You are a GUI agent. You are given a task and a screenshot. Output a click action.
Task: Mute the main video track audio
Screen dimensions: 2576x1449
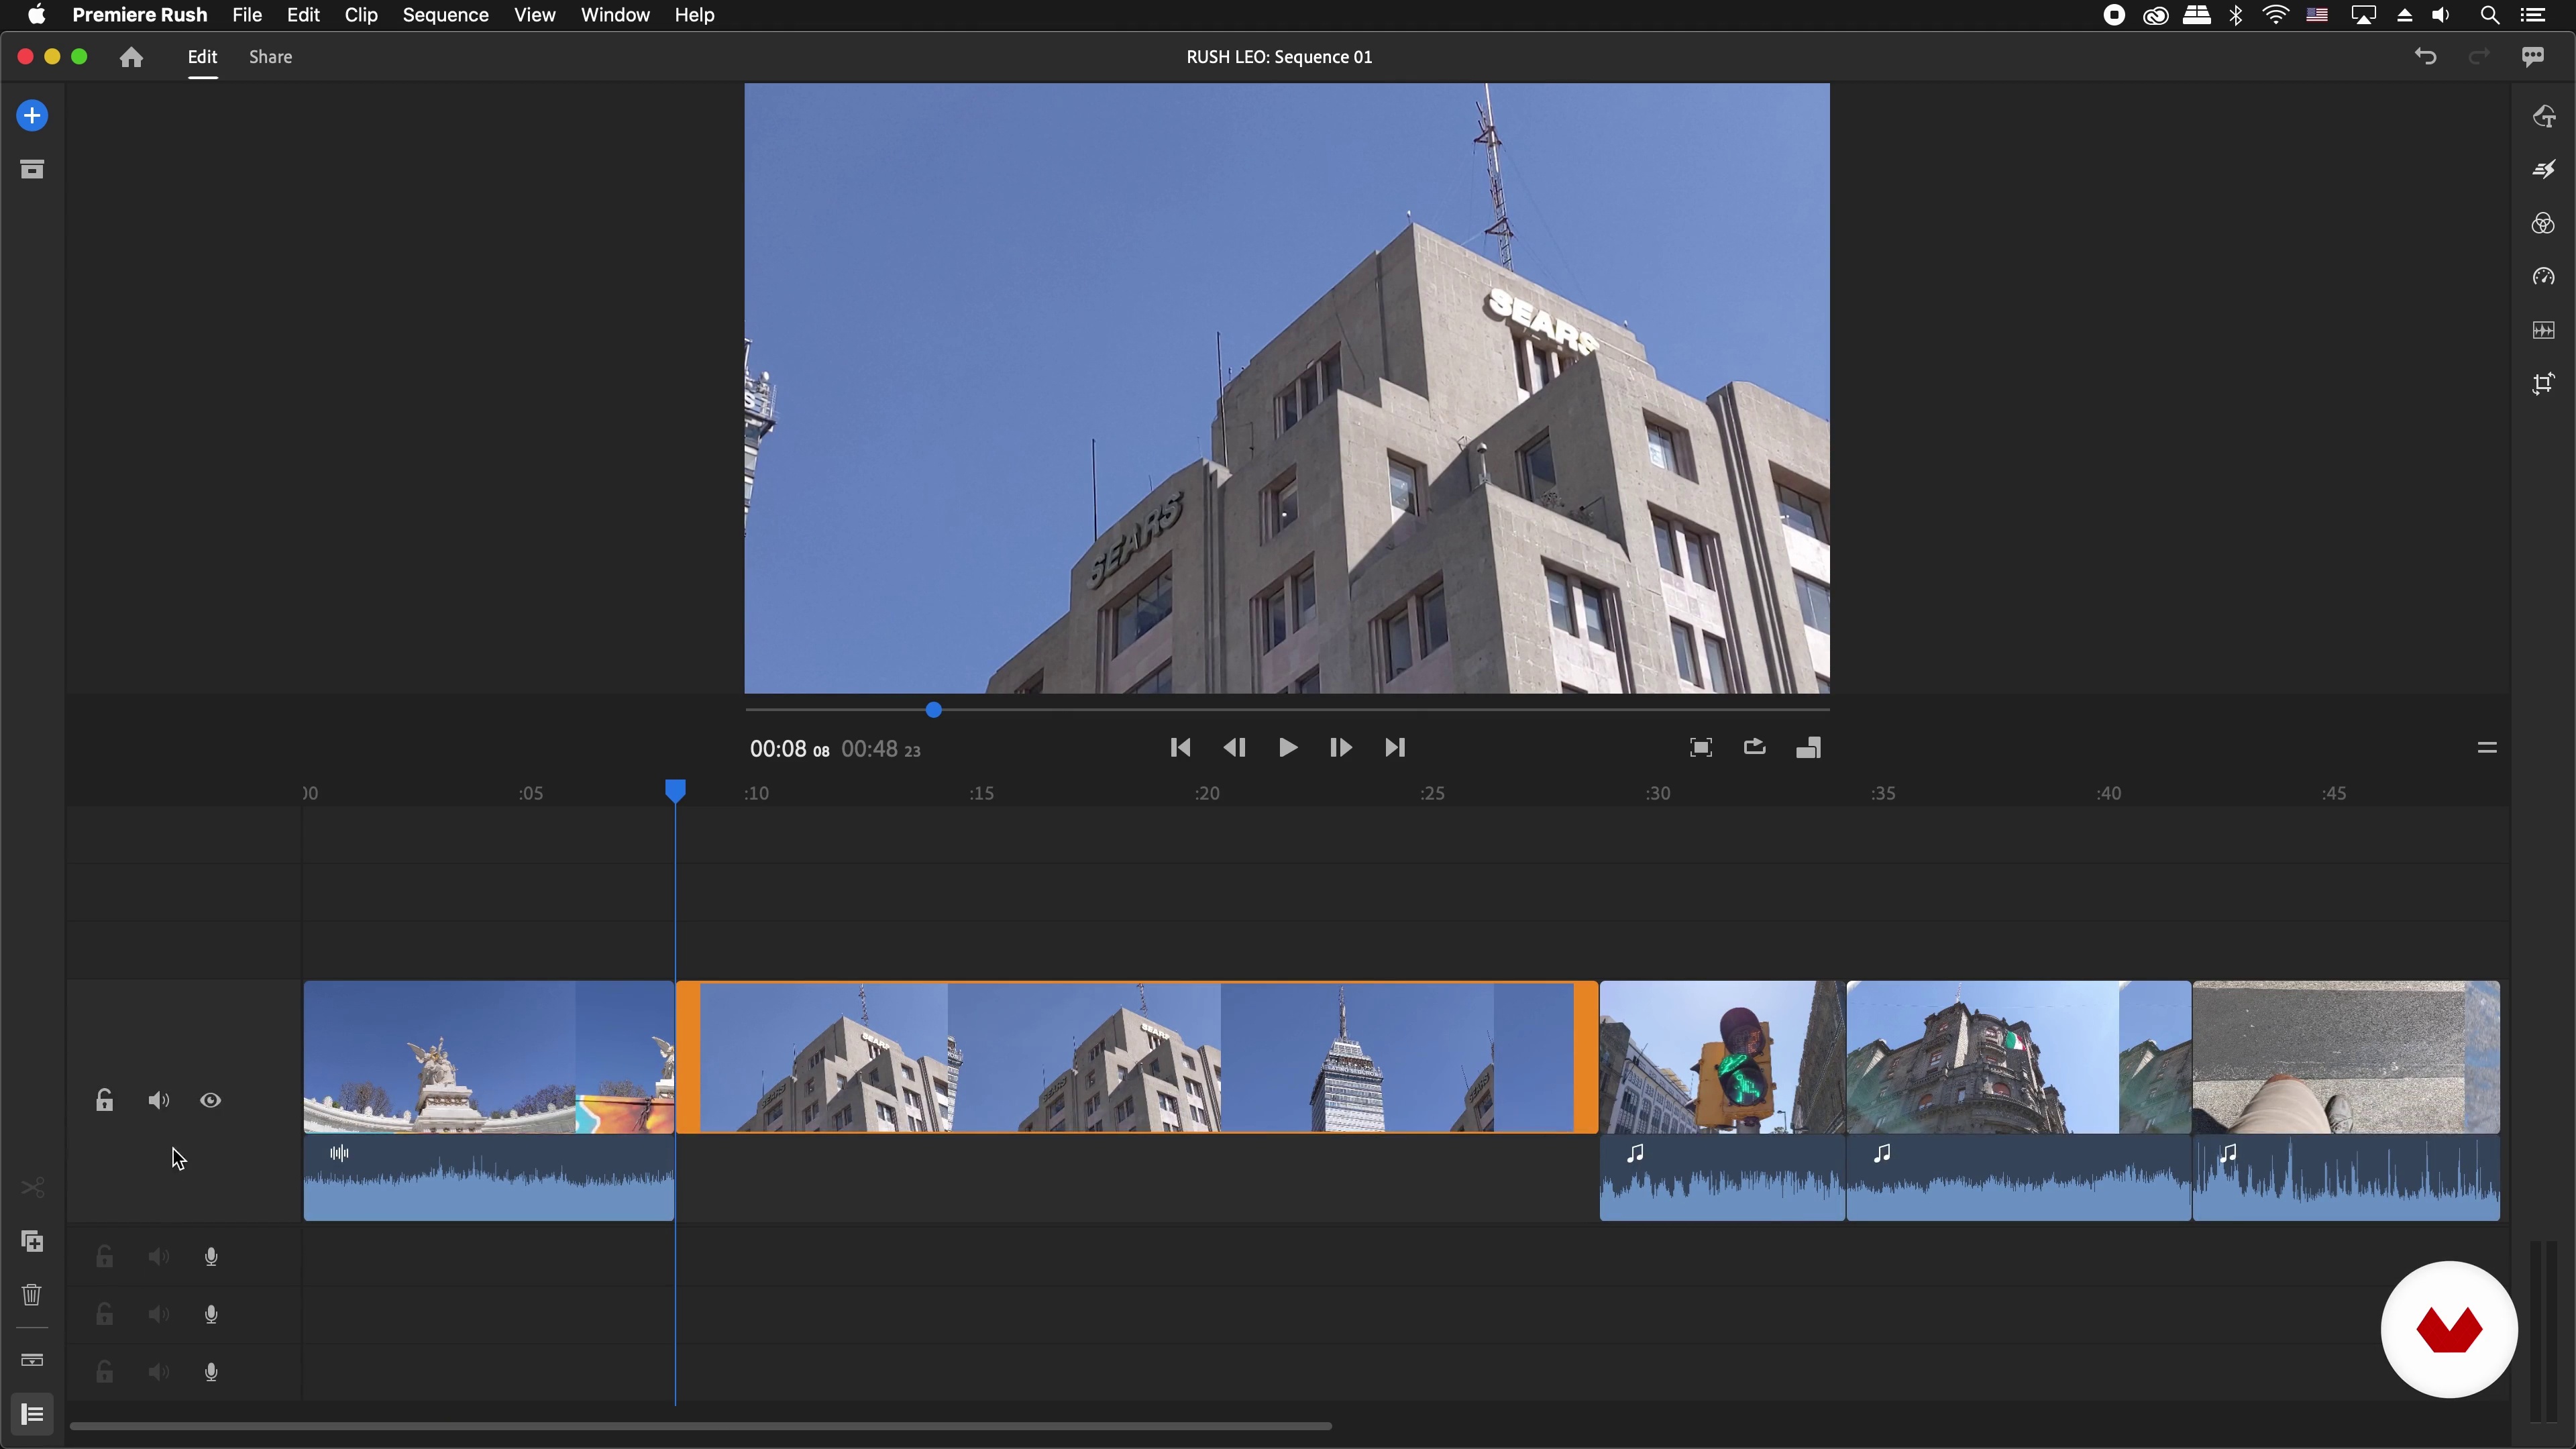[158, 1100]
